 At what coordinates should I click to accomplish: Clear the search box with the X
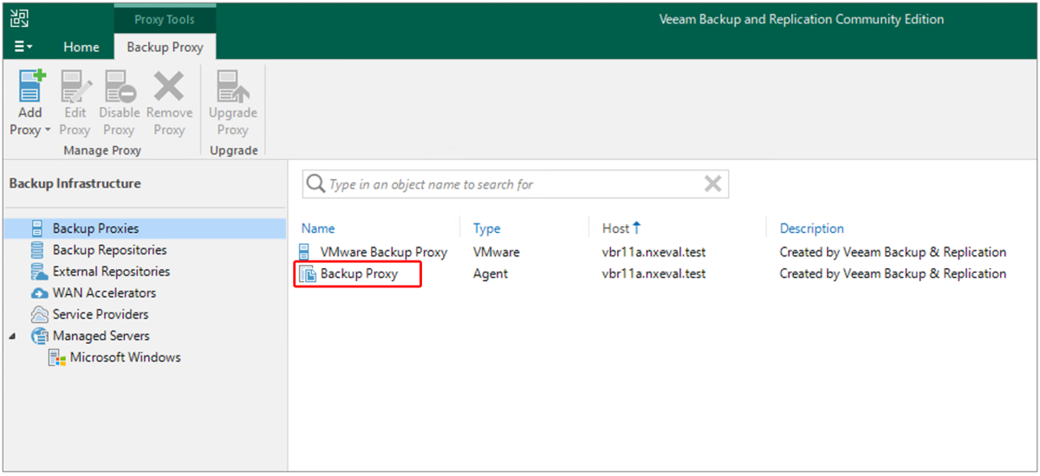point(713,183)
